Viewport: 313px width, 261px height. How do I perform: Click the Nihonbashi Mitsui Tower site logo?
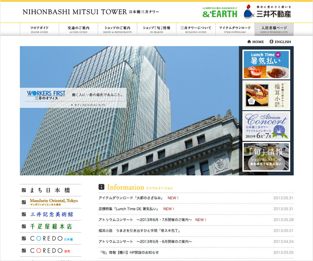click(91, 12)
